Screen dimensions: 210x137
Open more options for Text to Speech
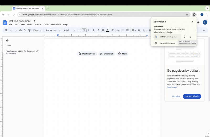pos(191,37)
